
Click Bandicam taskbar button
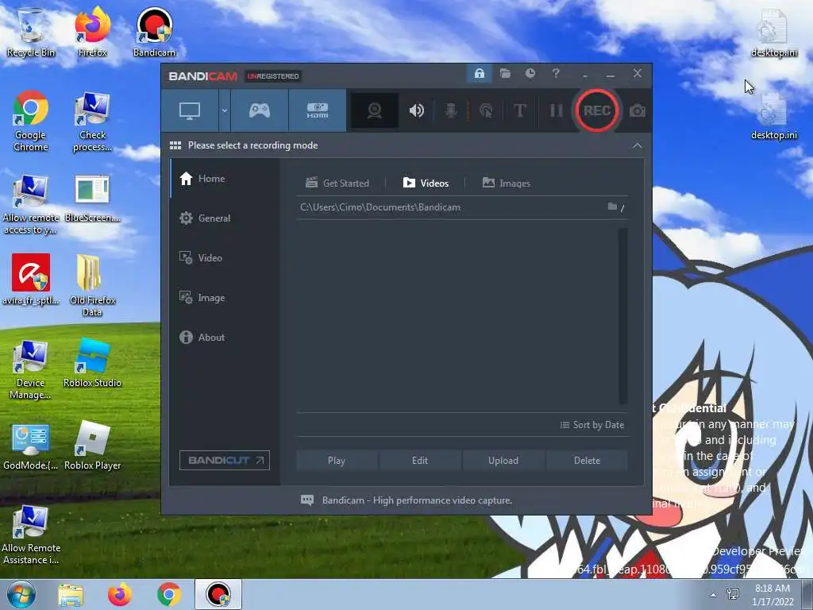tap(218, 594)
